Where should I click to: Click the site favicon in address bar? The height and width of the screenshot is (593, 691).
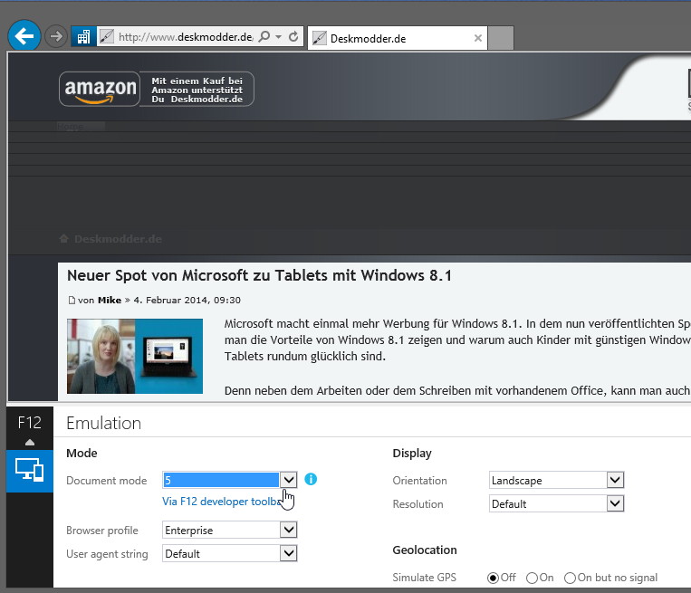pos(106,36)
